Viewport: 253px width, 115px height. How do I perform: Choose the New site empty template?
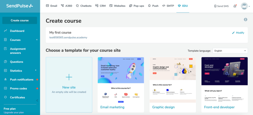69,85
